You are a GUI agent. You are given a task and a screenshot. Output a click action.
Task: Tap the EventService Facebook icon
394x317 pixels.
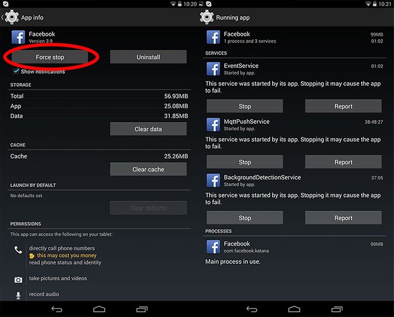(213, 69)
